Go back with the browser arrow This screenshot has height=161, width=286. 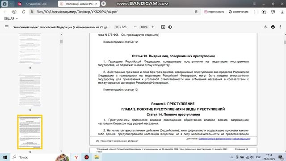pyautogui.click(x=5, y=12)
